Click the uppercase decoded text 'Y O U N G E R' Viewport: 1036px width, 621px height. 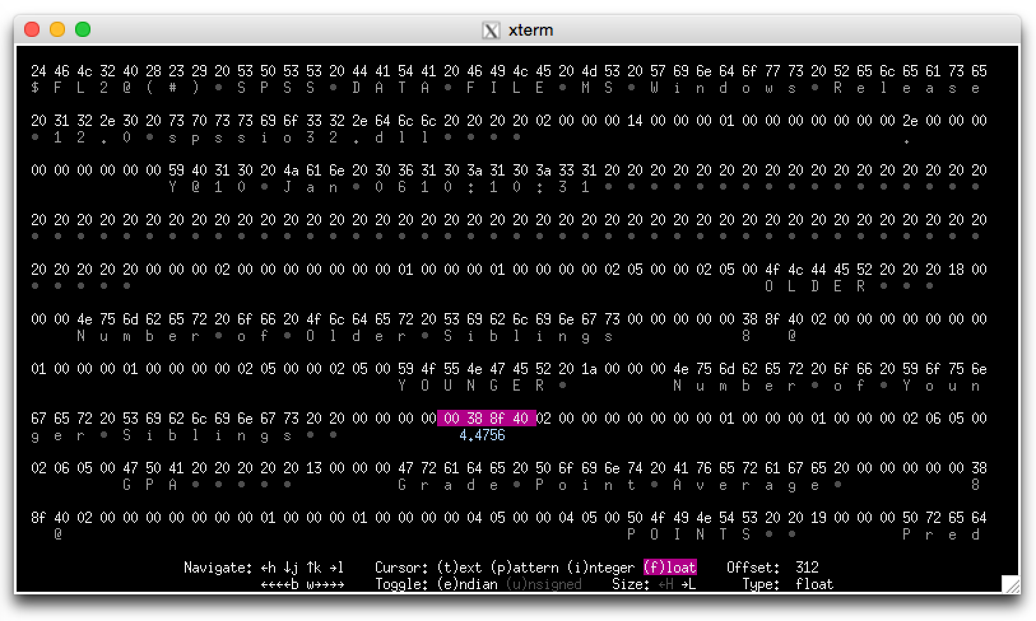(471, 386)
